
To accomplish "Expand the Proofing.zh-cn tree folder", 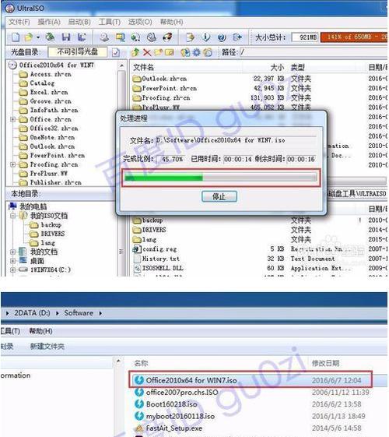I will [x=12, y=164].
